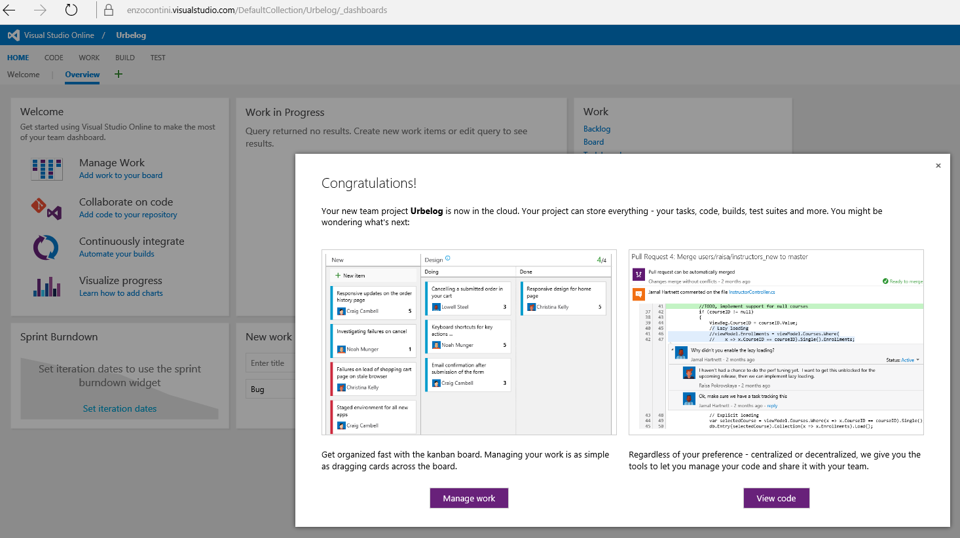960x538 pixels.
Task: Close the Congratulations dialog
Action: [x=938, y=166]
